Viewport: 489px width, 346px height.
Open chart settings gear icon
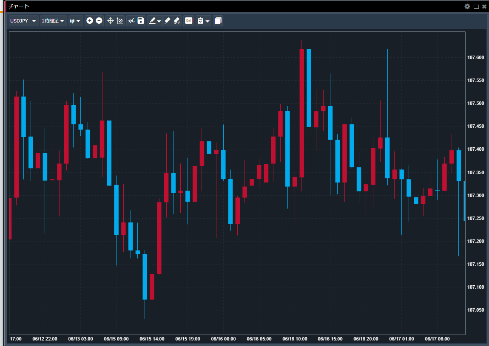tap(467, 6)
